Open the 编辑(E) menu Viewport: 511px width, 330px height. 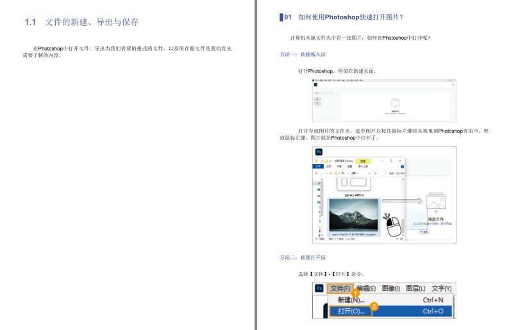pos(366,288)
